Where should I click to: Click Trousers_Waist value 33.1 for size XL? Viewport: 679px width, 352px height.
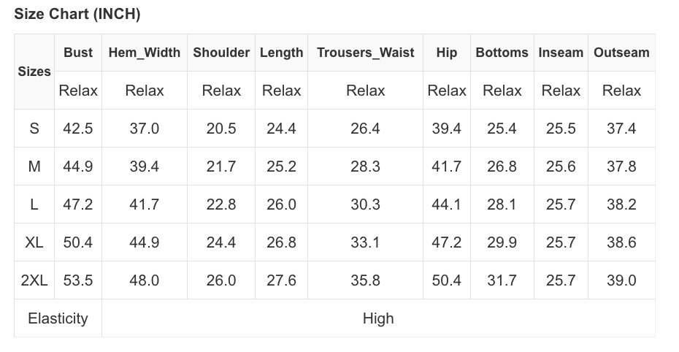click(x=365, y=242)
